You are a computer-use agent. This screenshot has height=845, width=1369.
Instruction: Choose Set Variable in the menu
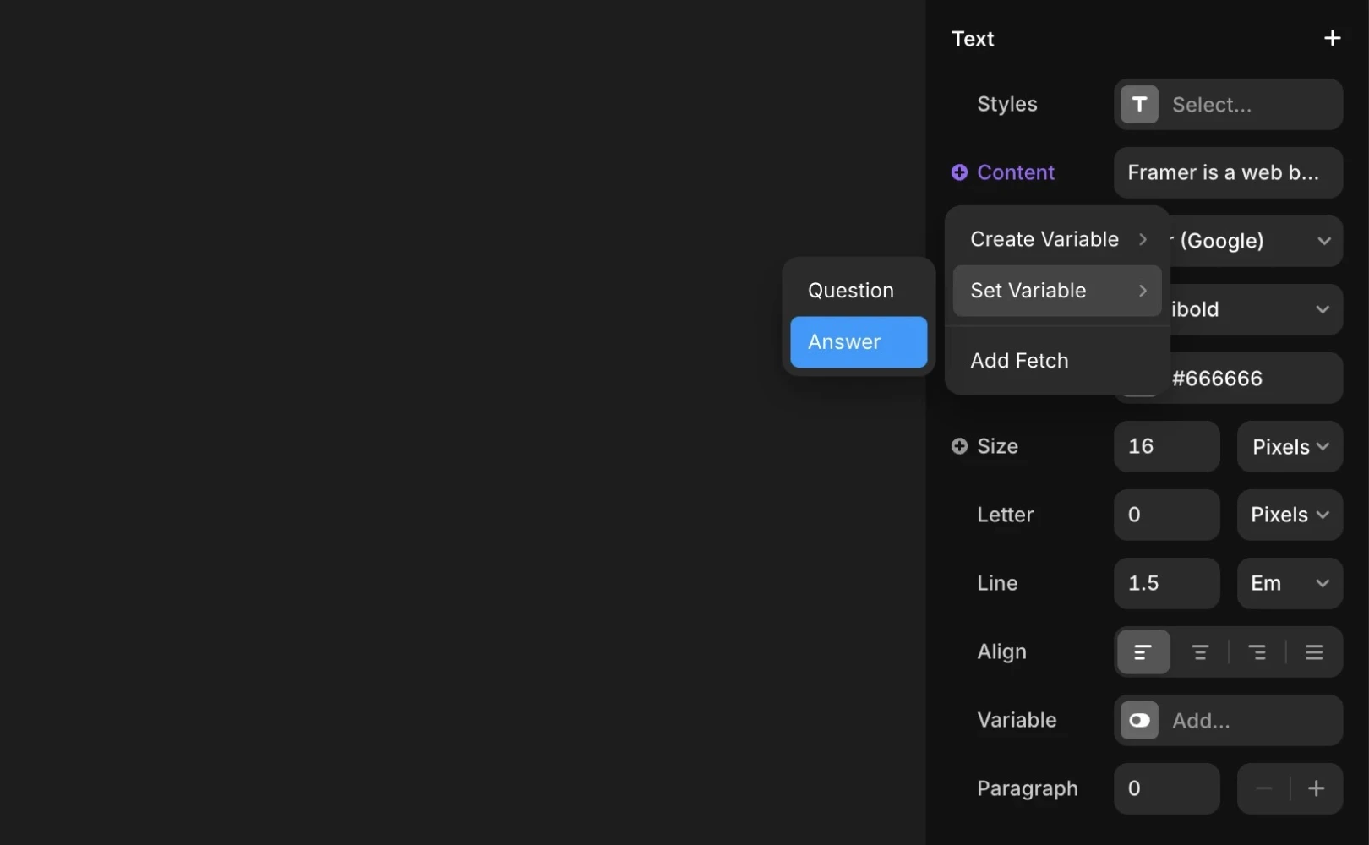[x=1057, y=291]
